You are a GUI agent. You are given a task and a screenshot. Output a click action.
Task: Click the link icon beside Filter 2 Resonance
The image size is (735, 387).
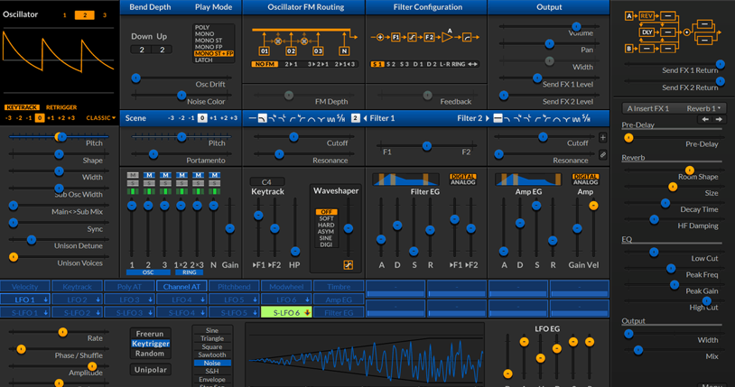(x=603, y=155)
